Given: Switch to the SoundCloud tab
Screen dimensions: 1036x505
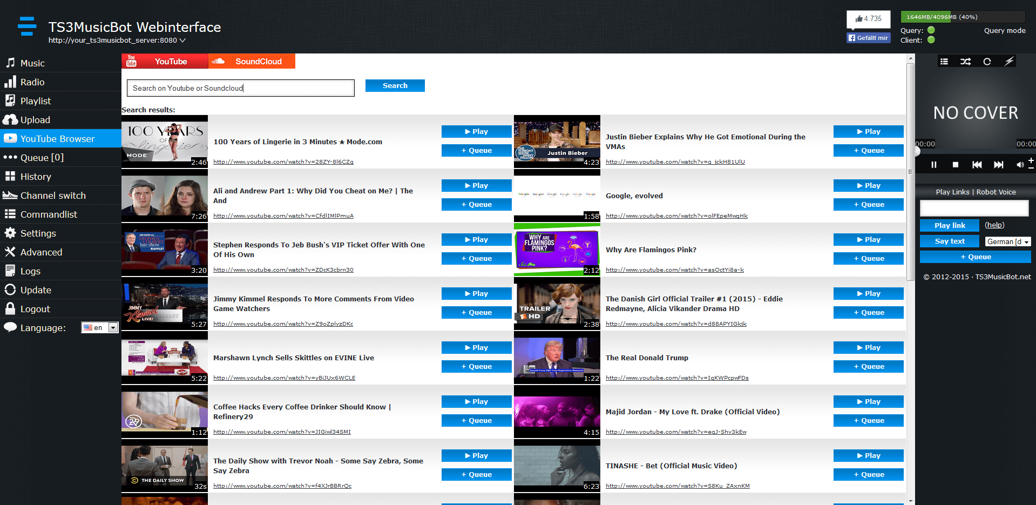Looking at the screenshot, I should [x=252, y=61].
